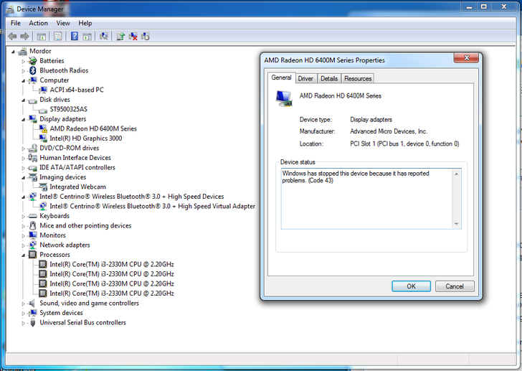The height and width of the screenshot is (371, 522).
Task: Open the View menu
Action: [63, 23]
